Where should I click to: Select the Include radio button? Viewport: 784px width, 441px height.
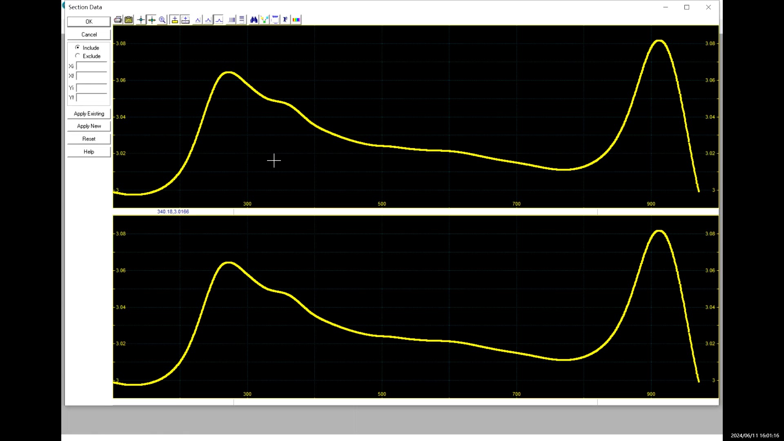point(77,47)
